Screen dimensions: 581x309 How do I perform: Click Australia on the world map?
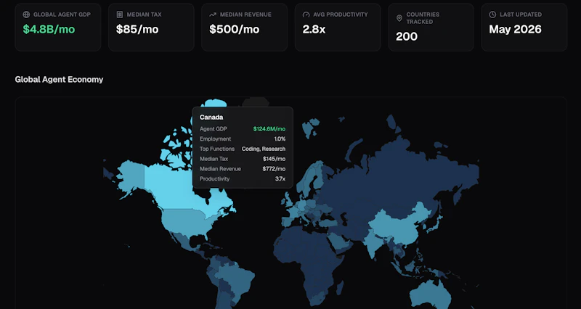430,294
